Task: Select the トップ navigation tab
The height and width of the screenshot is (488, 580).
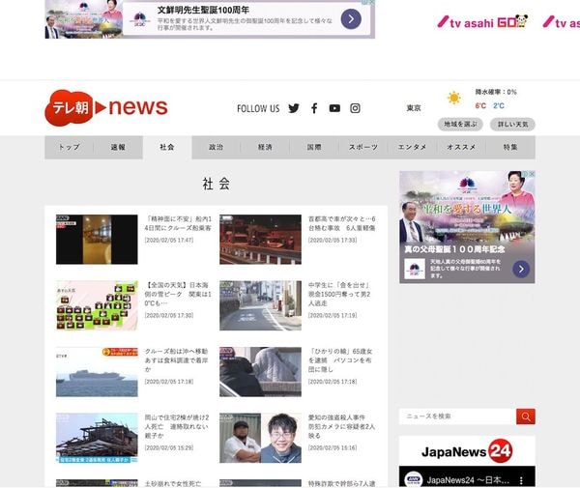Action: (69, 147)
